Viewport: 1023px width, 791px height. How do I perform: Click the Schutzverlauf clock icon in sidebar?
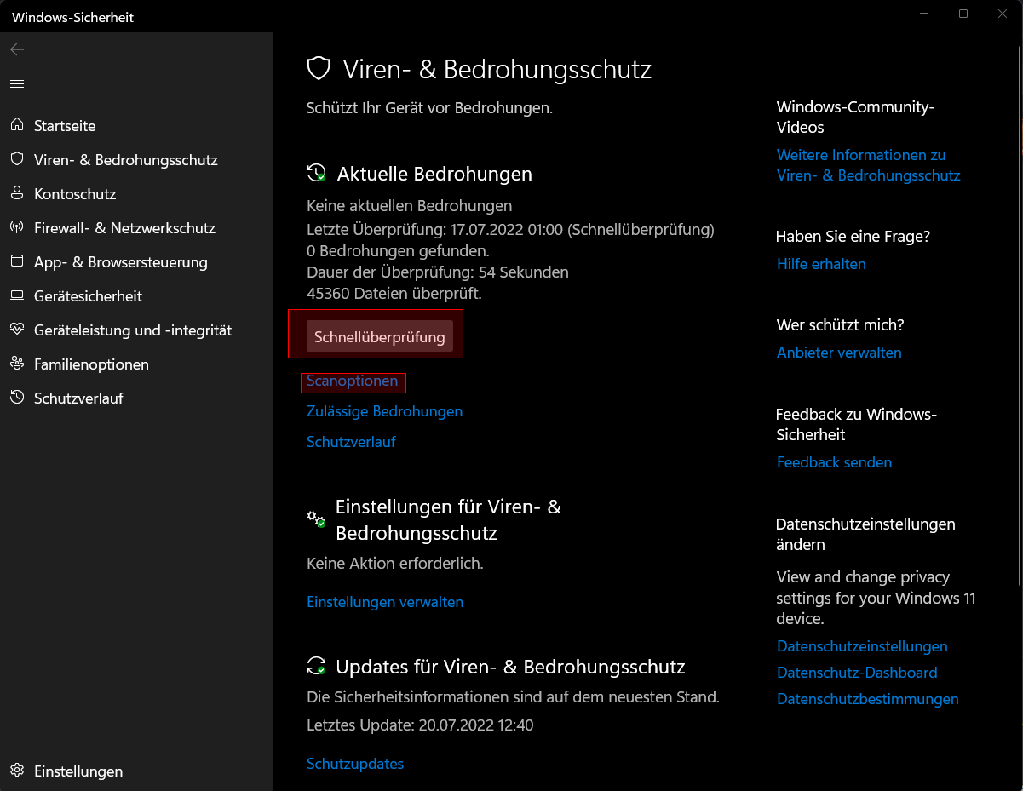coord(17,398)
